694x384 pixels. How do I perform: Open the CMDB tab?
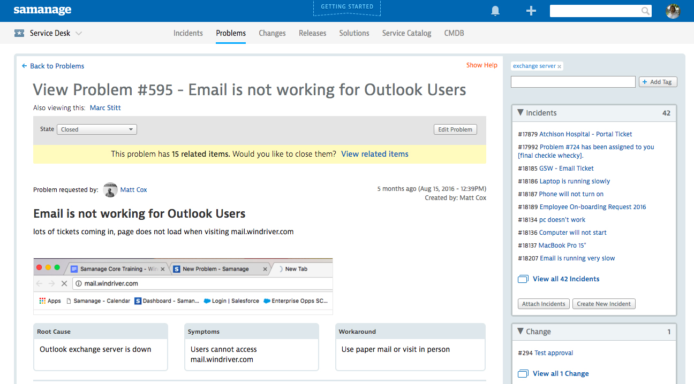(x=454, y=33)
